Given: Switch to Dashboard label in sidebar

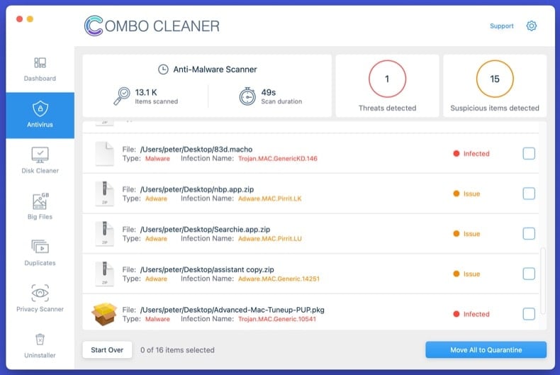Looking at the screenshot, I should (x=40, y=78).
